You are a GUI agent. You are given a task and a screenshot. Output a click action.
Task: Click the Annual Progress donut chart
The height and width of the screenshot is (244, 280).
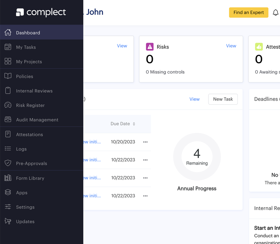[x=197, y=157]
